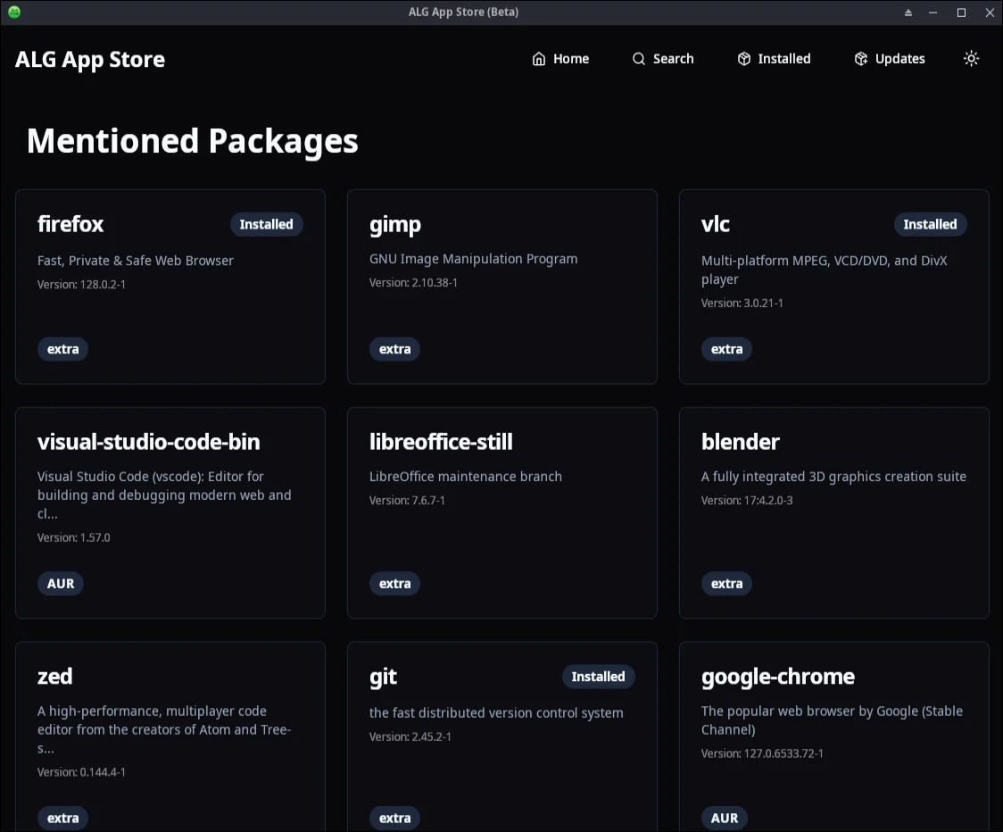Click "GNU Image Manipulation Program" description
The height and width of the screenshot is (832, 1003).
[473, 259]
